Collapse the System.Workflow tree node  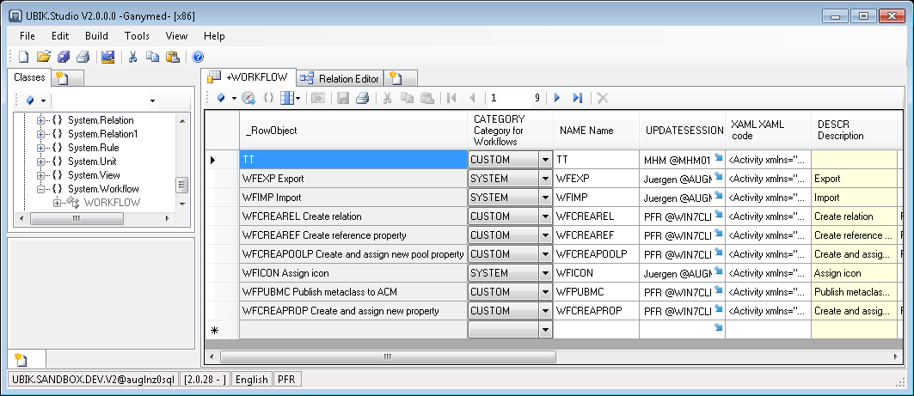[40, 189]
